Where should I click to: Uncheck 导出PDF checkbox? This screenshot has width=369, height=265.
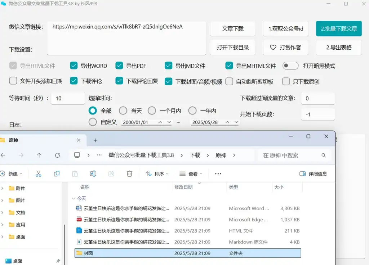point(119,66)
